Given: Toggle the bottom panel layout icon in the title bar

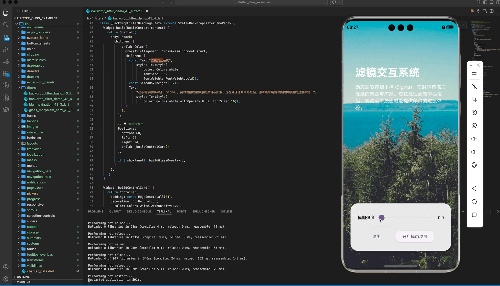Looking at the screenshot, I should (x=492, y=2).
